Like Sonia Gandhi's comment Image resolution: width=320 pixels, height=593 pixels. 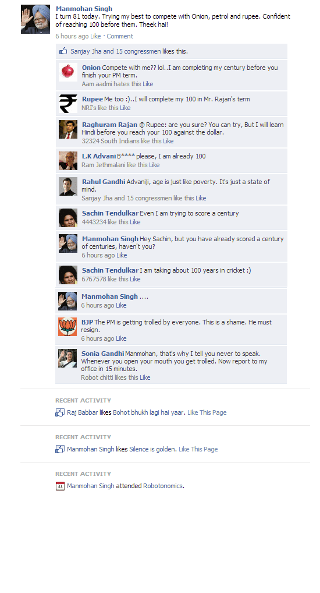(x=145, y=377)
